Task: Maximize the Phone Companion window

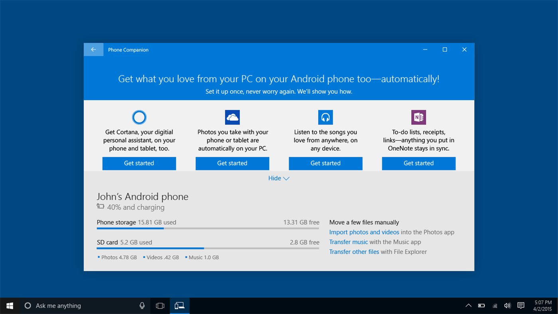Action: [445, 49]
